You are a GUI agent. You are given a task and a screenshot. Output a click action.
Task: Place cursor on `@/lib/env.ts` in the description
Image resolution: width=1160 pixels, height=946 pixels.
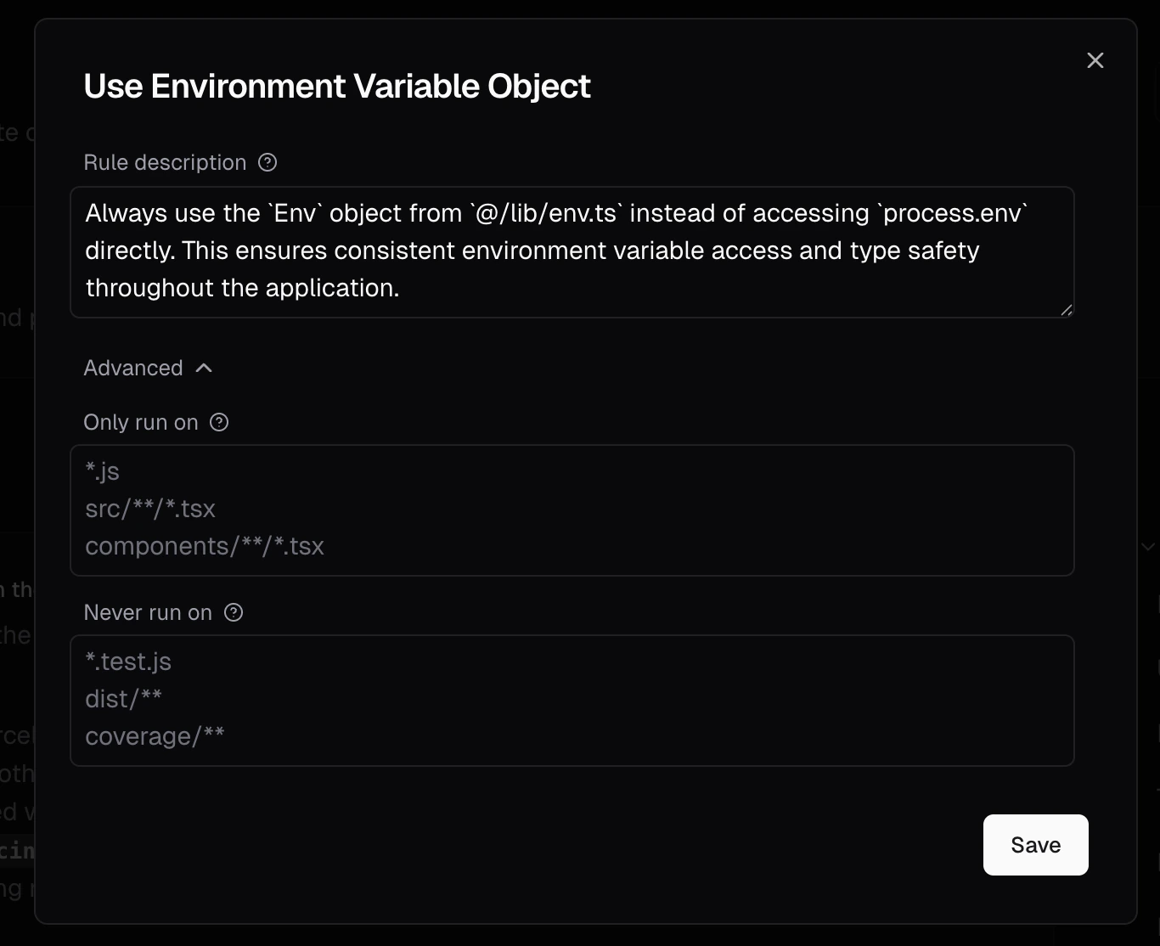[x=546, y=213]
